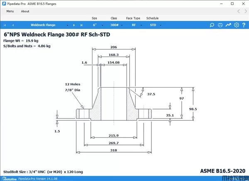Open help question mark icon
Viewport: 249px width, 181px height.
244,25
